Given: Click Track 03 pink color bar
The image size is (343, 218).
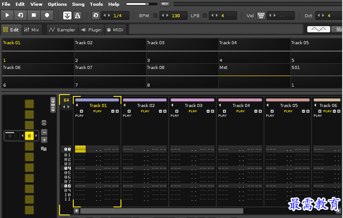Looking at the screenshot, I should click(192, 100).
